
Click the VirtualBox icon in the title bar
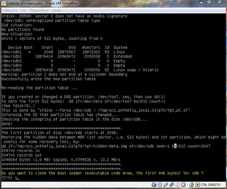[4, 3]
